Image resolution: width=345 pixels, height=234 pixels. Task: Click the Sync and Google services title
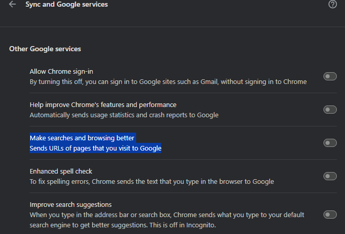coord(67,5)
